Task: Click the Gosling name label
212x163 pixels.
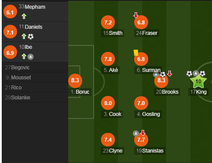Action: [148, 114]
